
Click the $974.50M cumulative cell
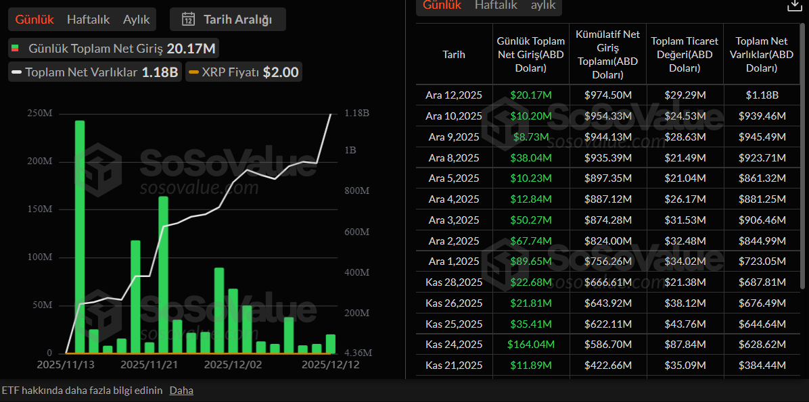608,95
